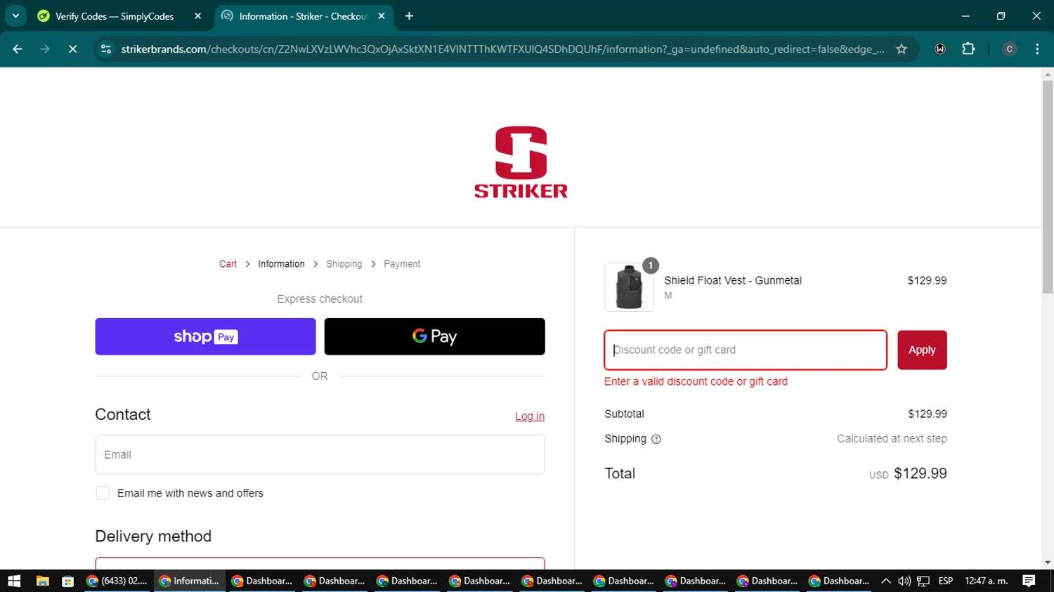Bookmark this page with the star icon

pos(902,49)
